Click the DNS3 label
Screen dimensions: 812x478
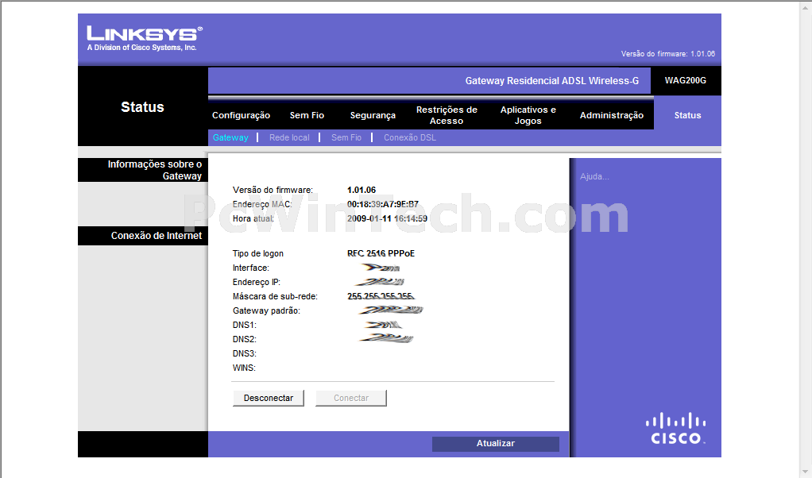click(x=245, y=354)
